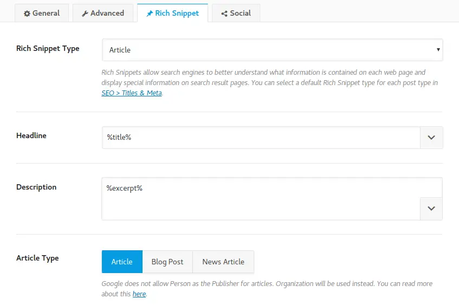The image size is (459, 305).
Task: Click the 'Article Type' label
Action: (37, 258)
